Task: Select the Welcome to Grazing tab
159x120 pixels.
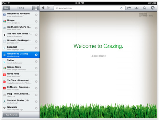Action: pos(20,55)
